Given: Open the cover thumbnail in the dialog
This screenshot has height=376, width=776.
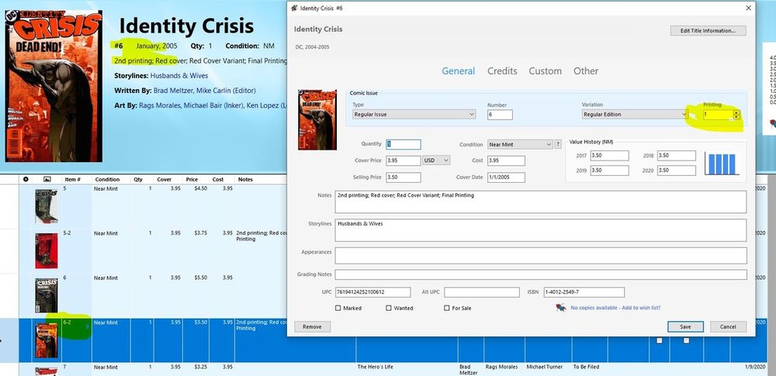Looking at the screenshot, I should click(317, 119).
